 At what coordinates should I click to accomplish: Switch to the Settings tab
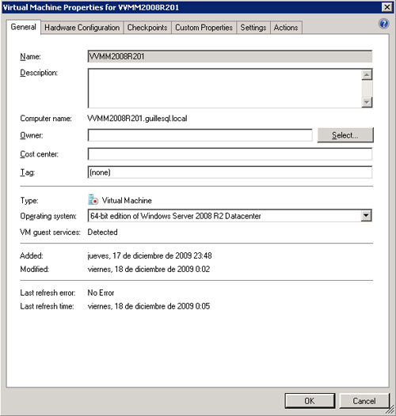tap(253, 28)
